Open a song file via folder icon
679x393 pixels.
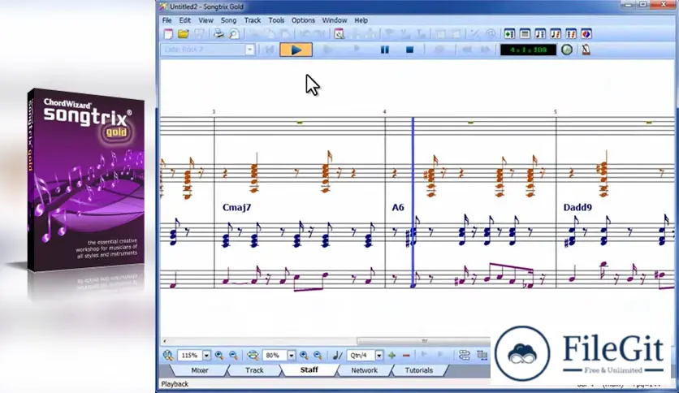pos(184,34)
